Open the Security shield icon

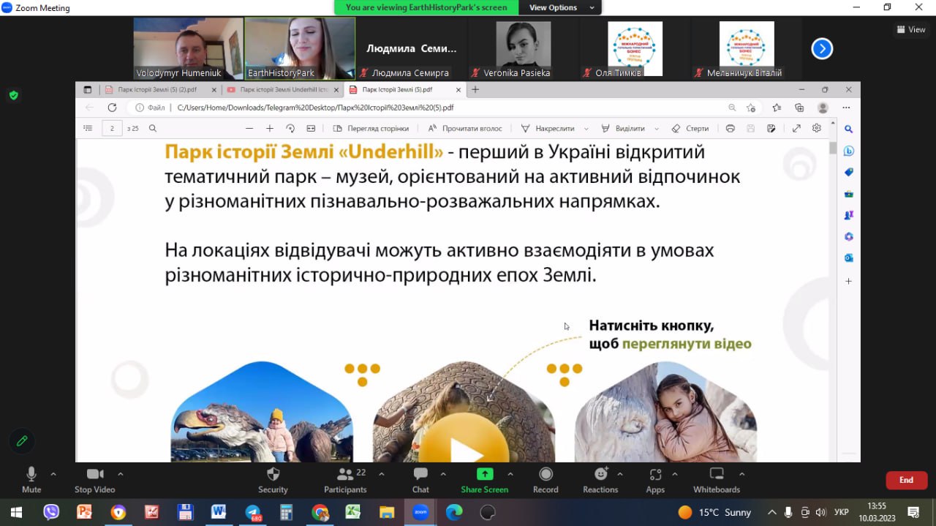(x=273, y=474)
